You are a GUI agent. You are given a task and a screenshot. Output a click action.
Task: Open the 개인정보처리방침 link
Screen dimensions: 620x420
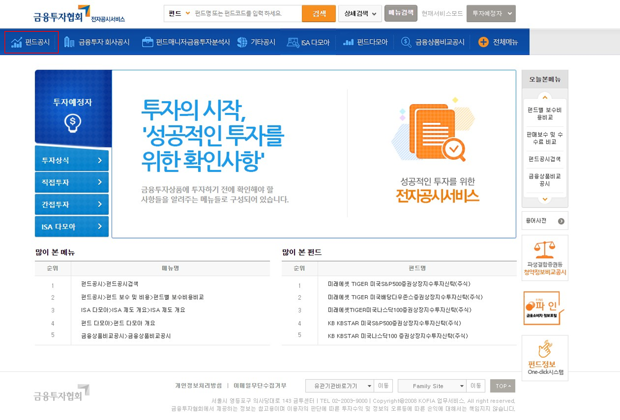pos(198,386)
